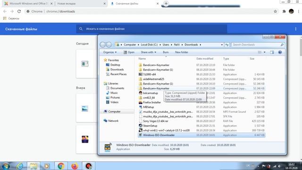Open Videos library
The height and width of the screenshot is (170, 302).
112,102
